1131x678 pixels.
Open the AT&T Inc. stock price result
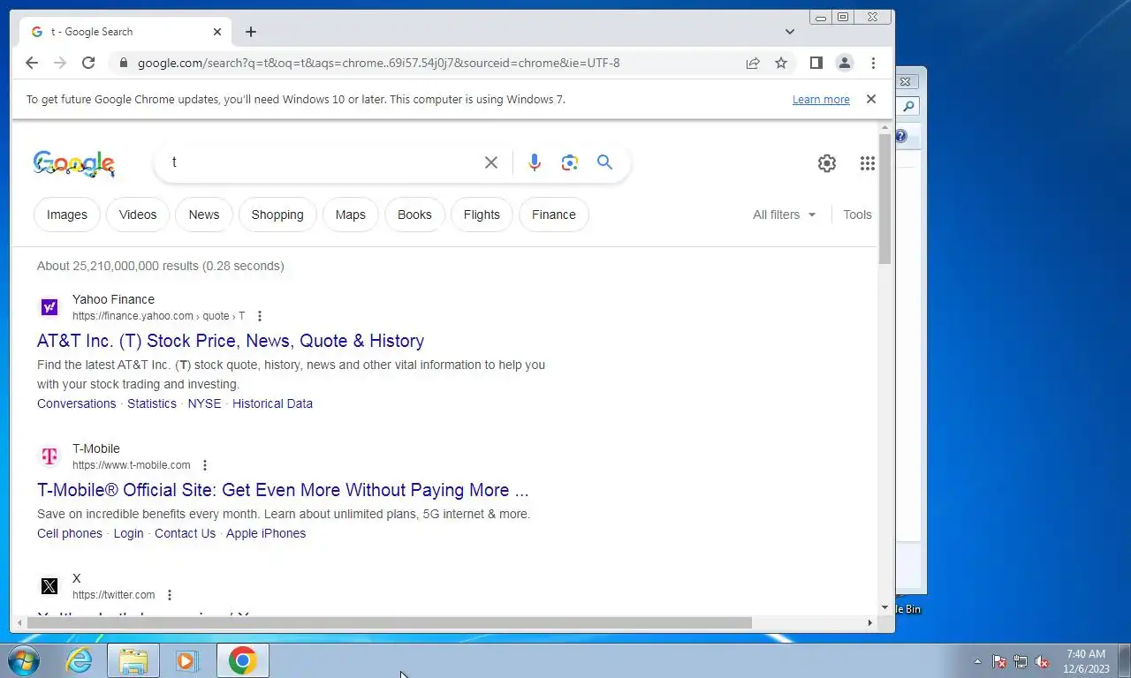click(x=231, y=341)
